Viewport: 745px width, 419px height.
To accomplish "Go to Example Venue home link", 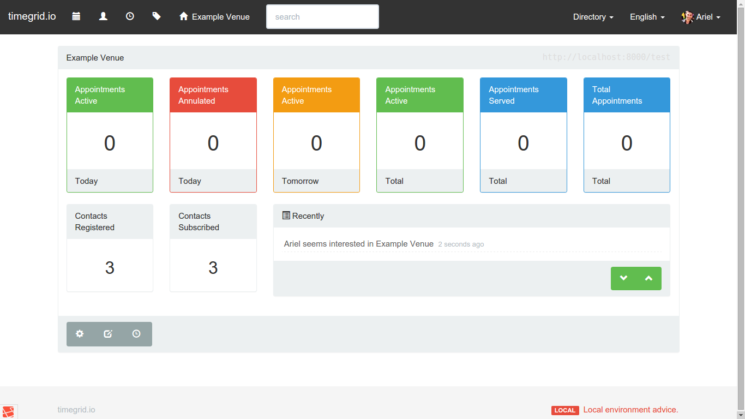I will (214, 17).
